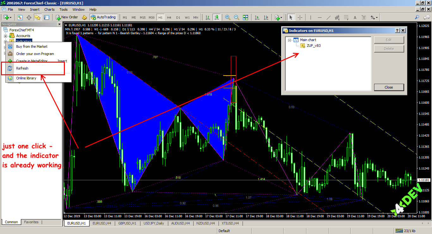This screenshot has width=432, height=234.
Task: Select the Text Label tool
Action: pyautogui.click(x=364, y=17)
